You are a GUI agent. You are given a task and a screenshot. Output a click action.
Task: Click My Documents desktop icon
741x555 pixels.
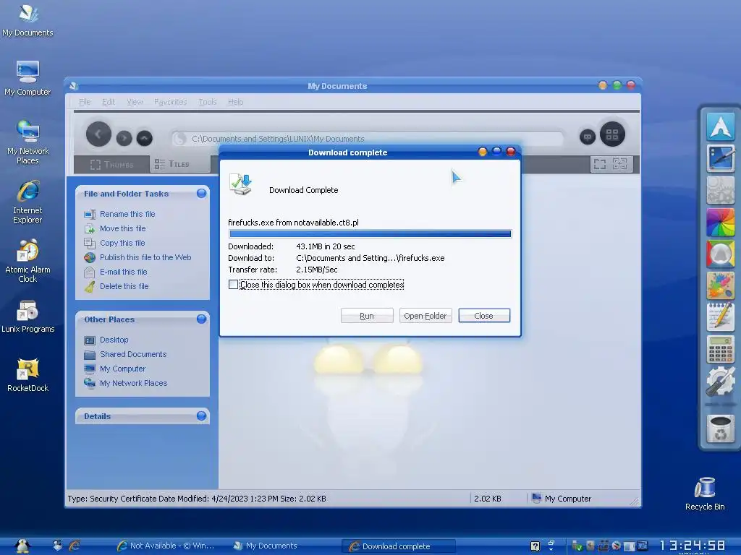click(28, 21)
